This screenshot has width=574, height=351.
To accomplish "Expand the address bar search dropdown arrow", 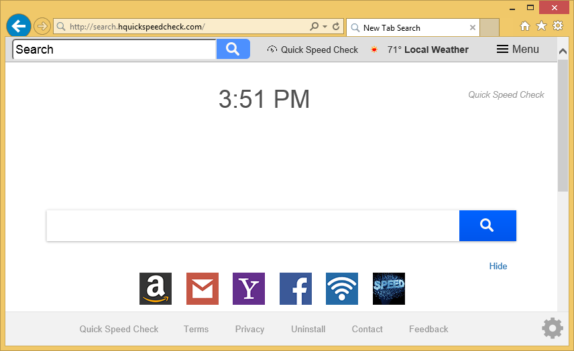I will pos(325,27).
